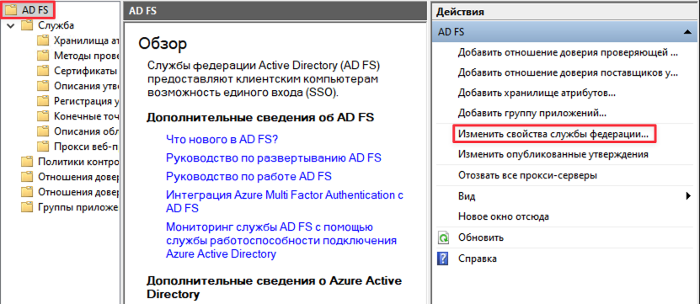The width and height of the screenshot is (700, 304).
Task: Open the Что нового в AD FS? link
Action: point(222,139)
